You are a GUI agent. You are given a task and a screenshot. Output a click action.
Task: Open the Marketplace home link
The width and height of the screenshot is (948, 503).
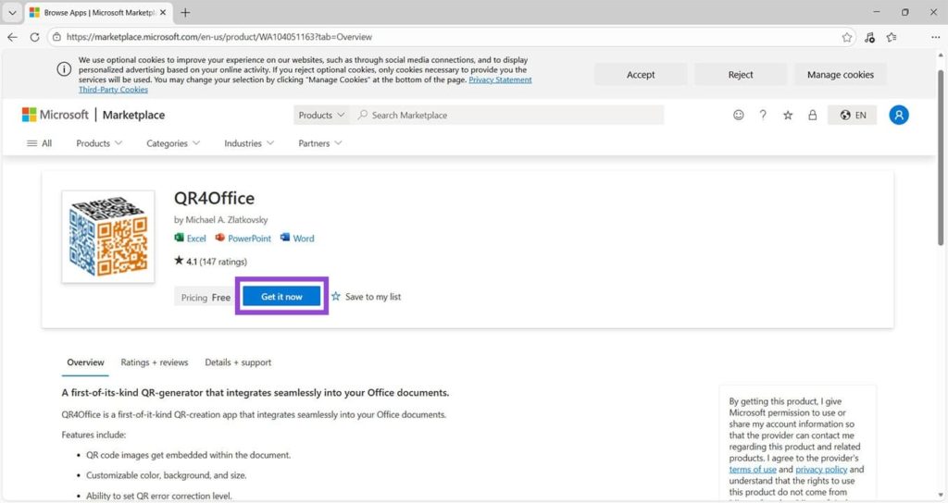133,115
